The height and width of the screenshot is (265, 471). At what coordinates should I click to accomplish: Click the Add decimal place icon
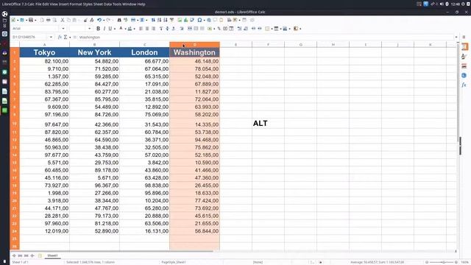pyautogui.click(x=239, y=29)
